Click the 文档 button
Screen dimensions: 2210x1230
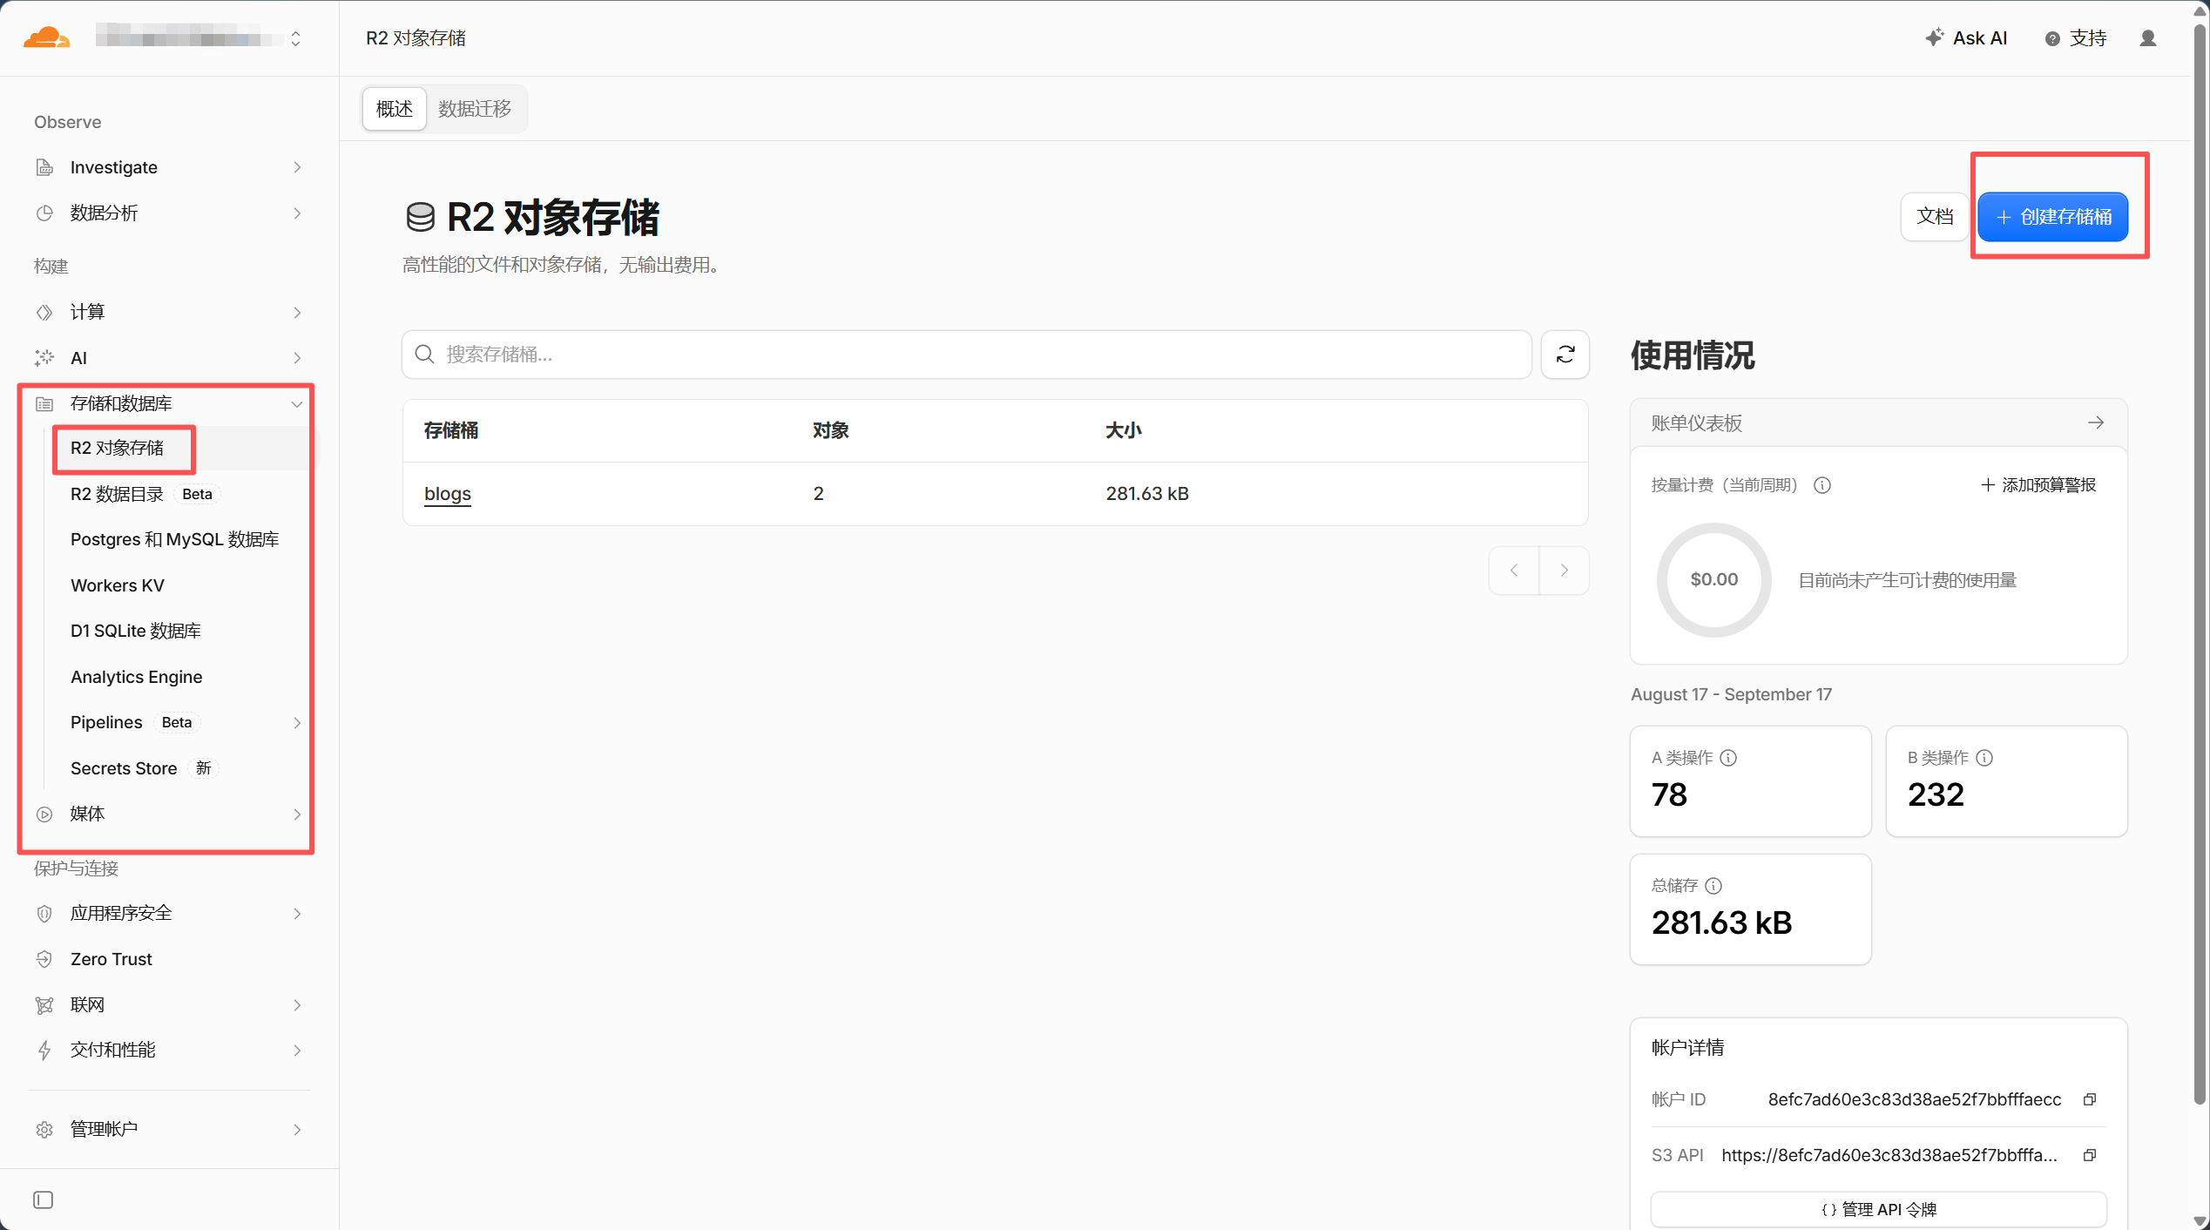(1935, 216)
